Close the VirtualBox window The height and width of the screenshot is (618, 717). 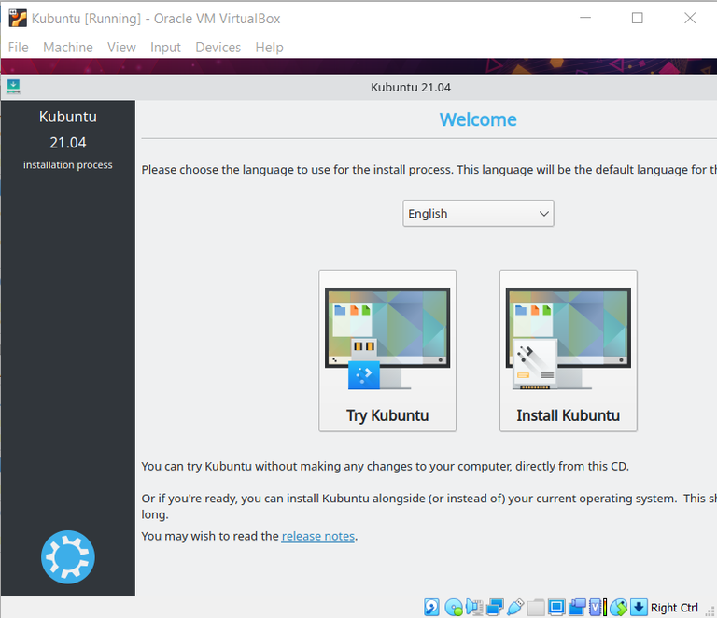click(690, 18)
